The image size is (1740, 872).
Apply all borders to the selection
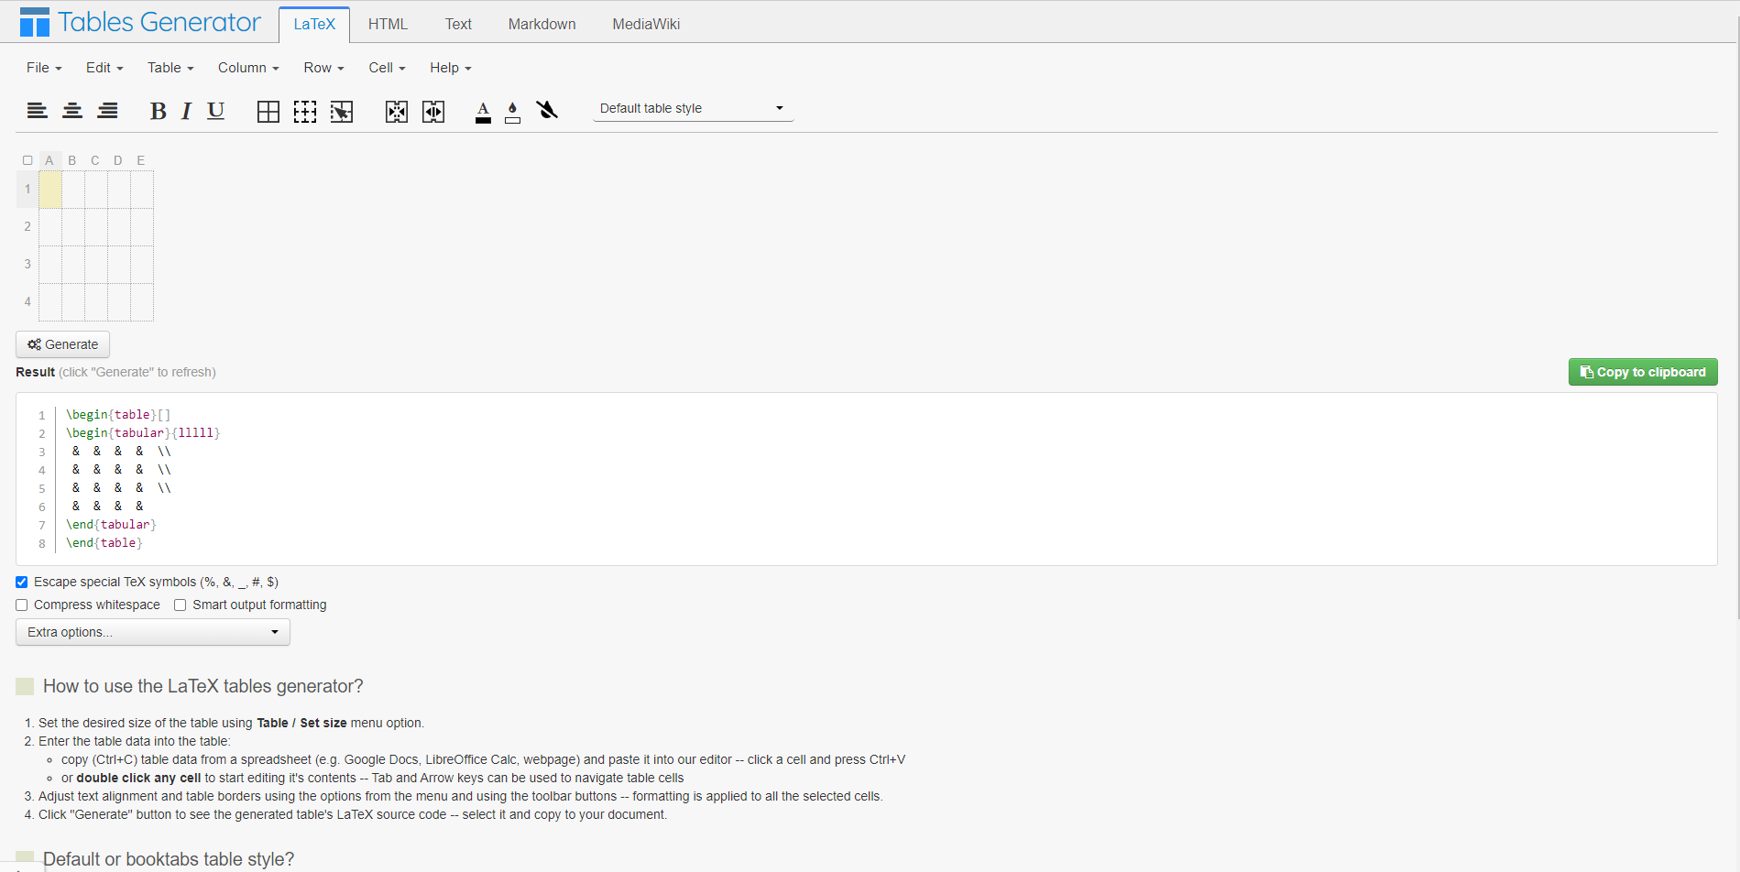pos(268,112)
